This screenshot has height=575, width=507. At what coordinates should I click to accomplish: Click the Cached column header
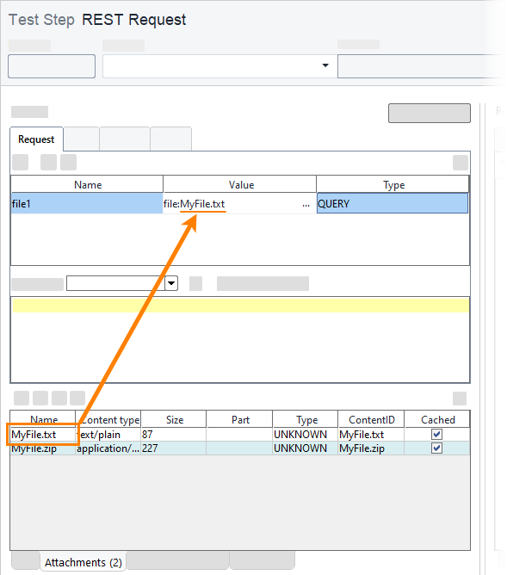[437, 419]
